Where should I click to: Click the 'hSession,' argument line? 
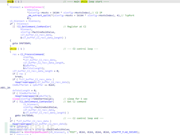pos(33,10)
